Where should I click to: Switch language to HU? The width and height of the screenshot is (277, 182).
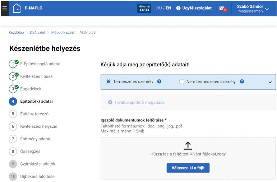click(x=159, y=8)
